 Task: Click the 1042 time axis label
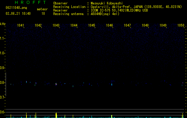click(38, 25)
